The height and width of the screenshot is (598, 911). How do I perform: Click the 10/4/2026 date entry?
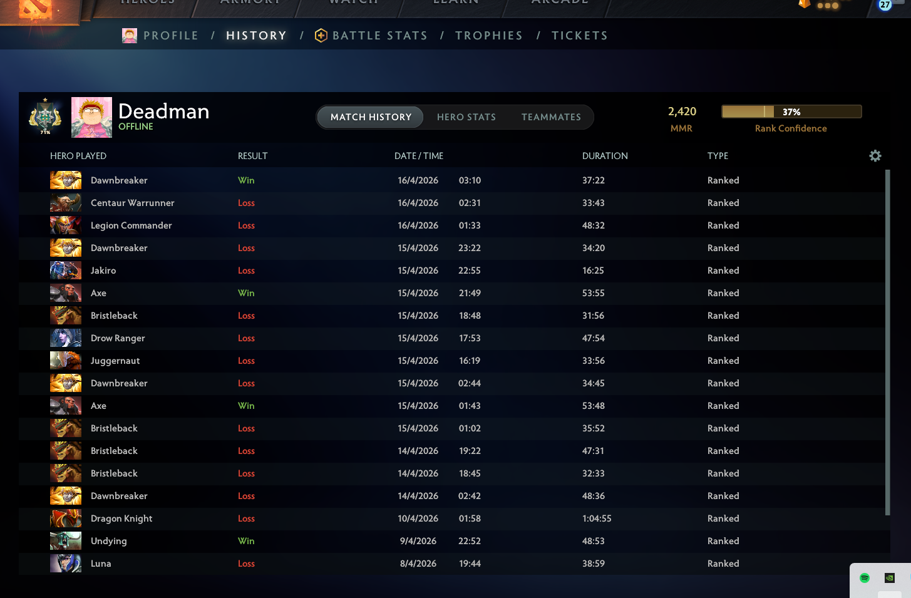418,518
